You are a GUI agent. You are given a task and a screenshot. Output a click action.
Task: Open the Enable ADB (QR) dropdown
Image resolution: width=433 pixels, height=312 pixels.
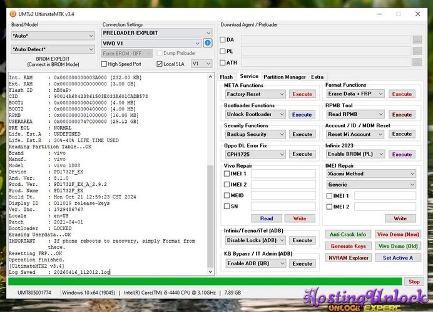point(255,263)
